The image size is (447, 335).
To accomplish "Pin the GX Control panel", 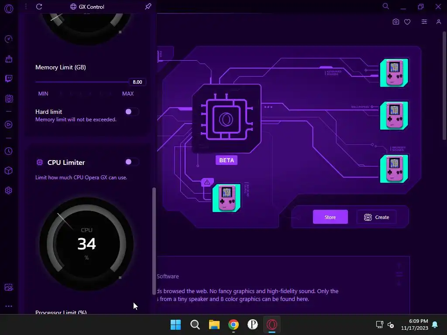I will point(148,7).
